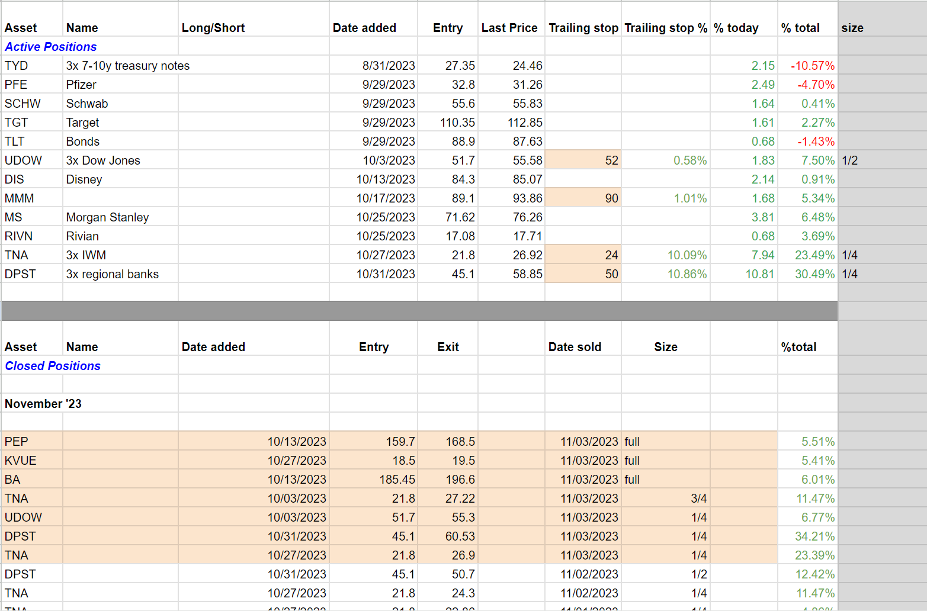
Task: Select the 30.49% total cell
Action: [x=808, y=274]
